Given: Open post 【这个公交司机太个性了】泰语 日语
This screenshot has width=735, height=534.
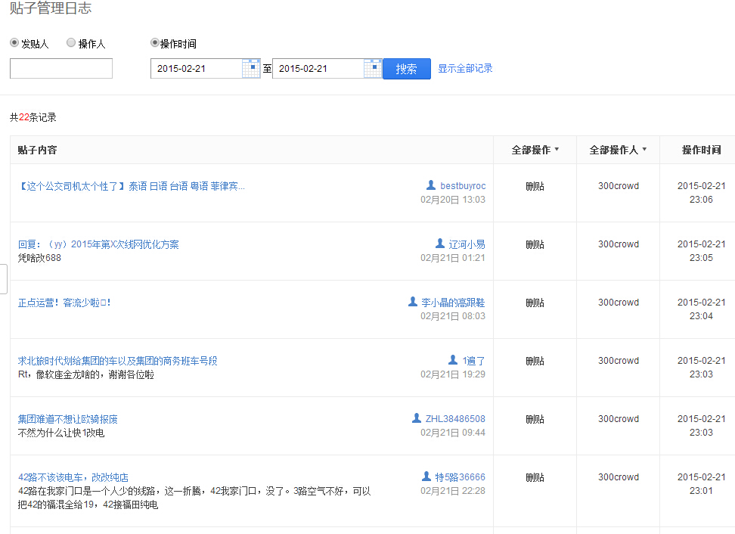Looking at the screenshot, I should [132, 186].
